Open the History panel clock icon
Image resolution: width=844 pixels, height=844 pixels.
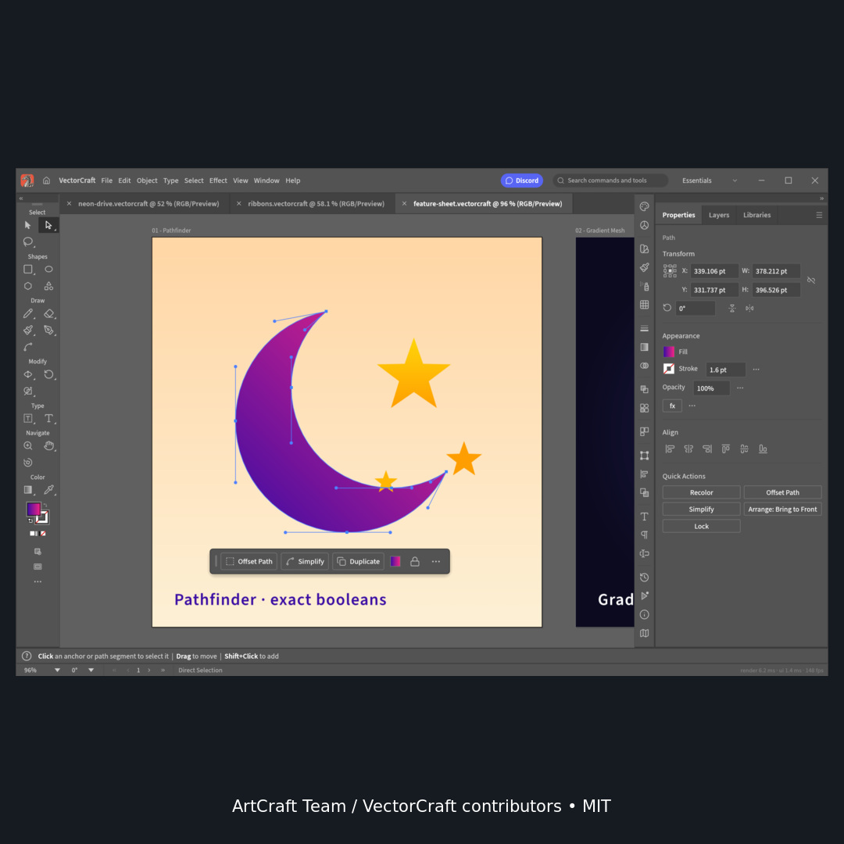coord(644,578)
